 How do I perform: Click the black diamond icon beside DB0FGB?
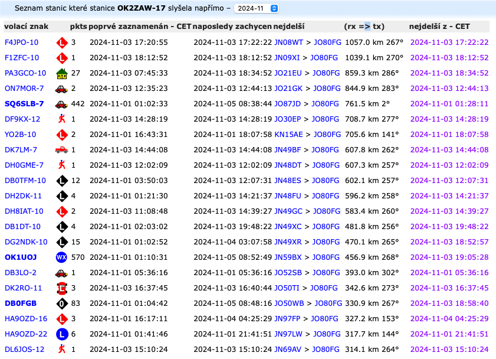[x=61, y=303]
